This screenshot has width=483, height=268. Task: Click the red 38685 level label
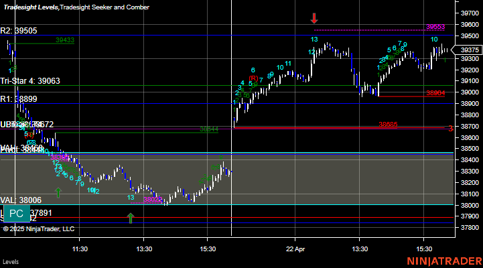tap(388, 125)
